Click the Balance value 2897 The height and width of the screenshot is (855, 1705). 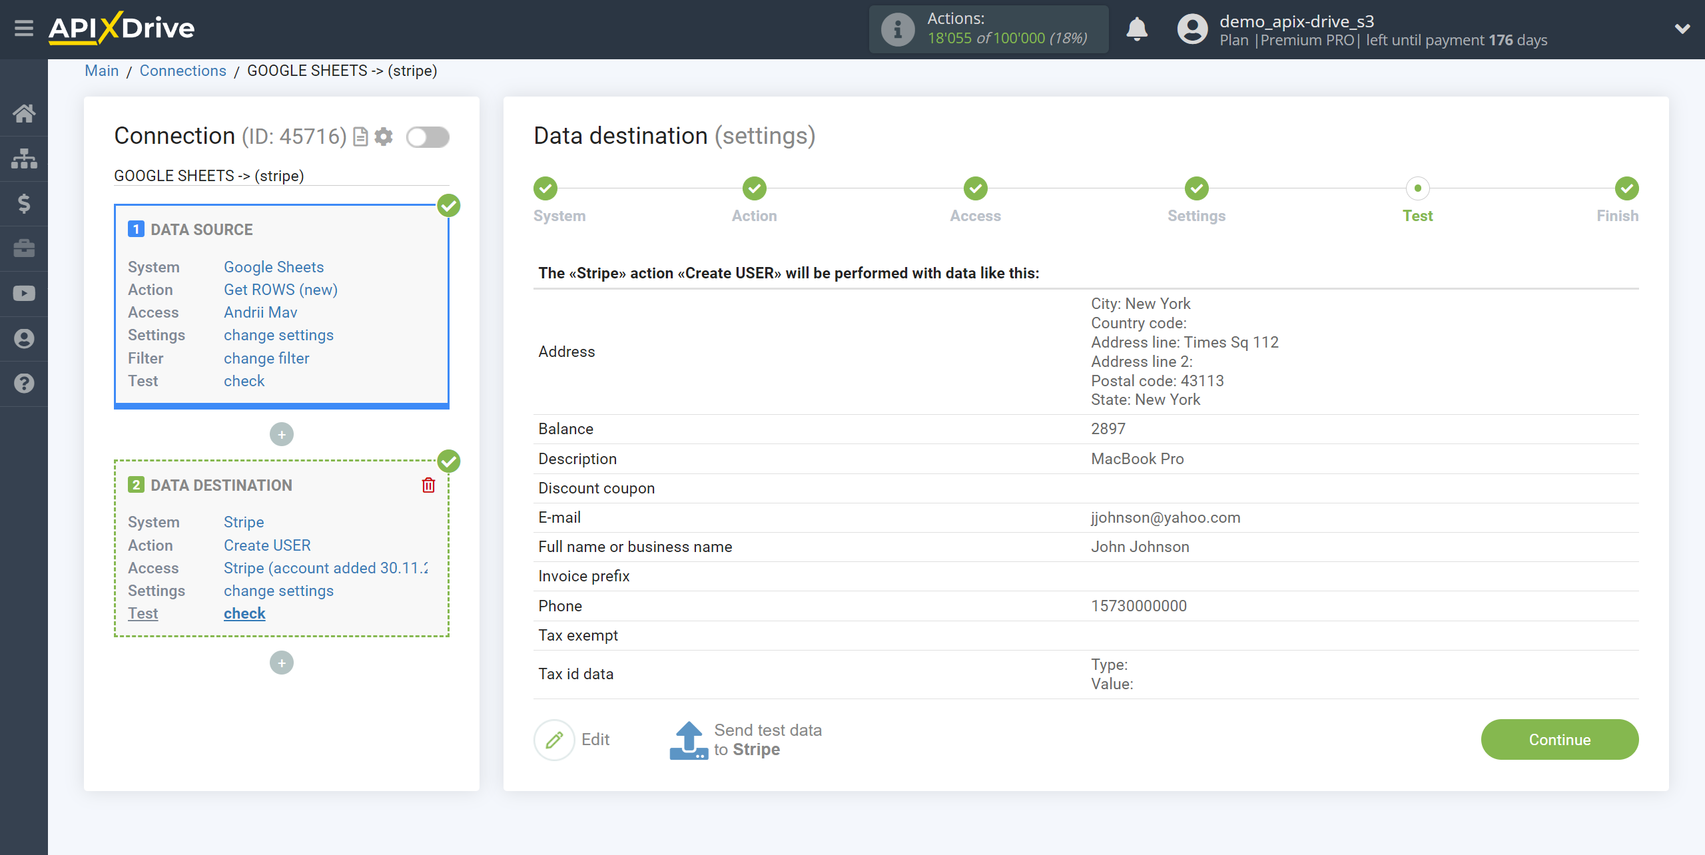1108,429
